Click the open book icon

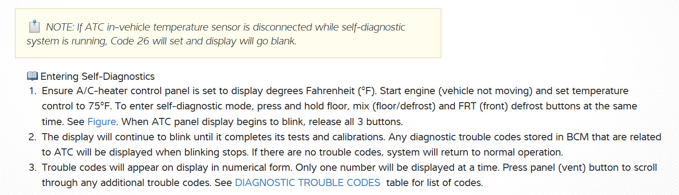coord(32,76)
